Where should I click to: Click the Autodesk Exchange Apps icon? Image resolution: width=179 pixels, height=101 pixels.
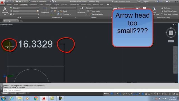click(x=158, y=1)
